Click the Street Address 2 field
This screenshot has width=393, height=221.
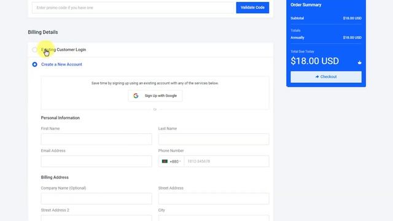tap(96, 218)
